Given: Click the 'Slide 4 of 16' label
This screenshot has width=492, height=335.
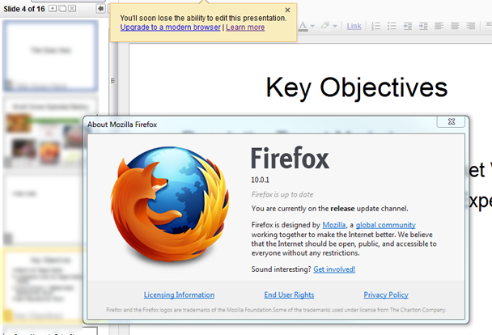Looking at the screenshot, I should pos(24,9).
